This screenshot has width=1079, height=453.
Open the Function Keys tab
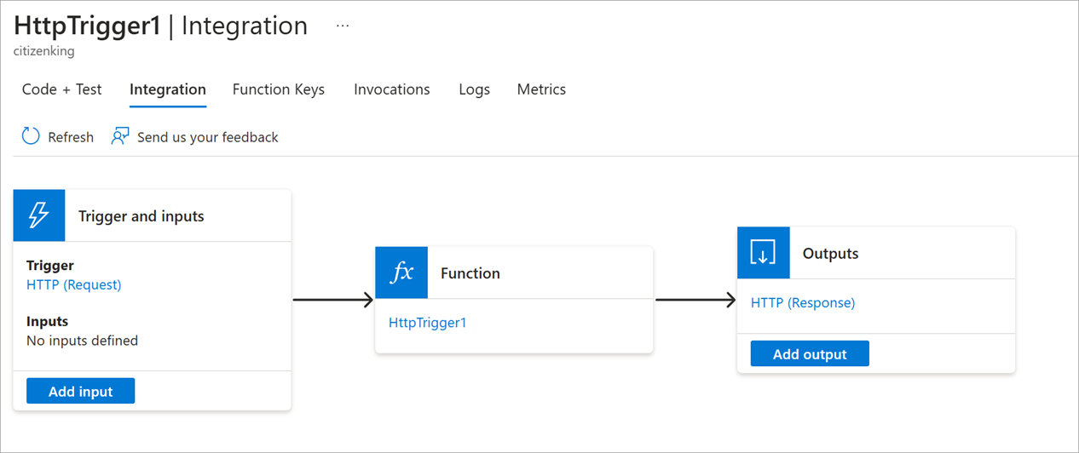279,89
